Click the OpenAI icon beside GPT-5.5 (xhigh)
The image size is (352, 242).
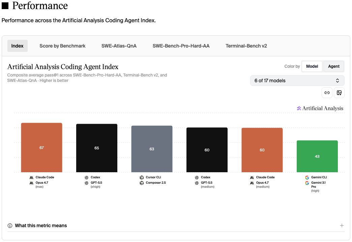[86, 183]
